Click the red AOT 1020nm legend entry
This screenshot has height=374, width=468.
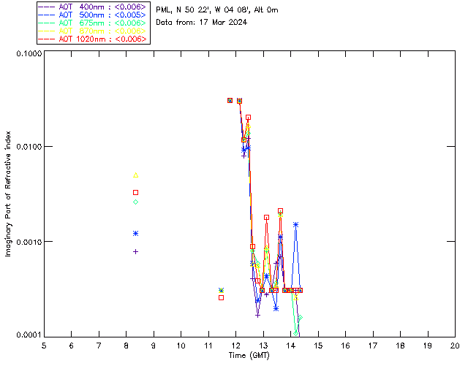tap(92, 39)
